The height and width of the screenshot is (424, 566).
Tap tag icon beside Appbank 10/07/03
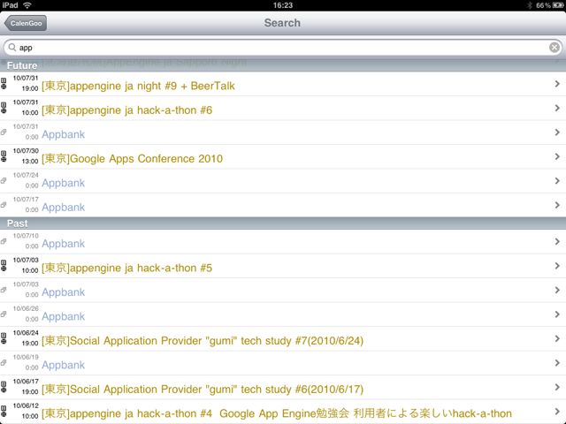pos(4,290)
